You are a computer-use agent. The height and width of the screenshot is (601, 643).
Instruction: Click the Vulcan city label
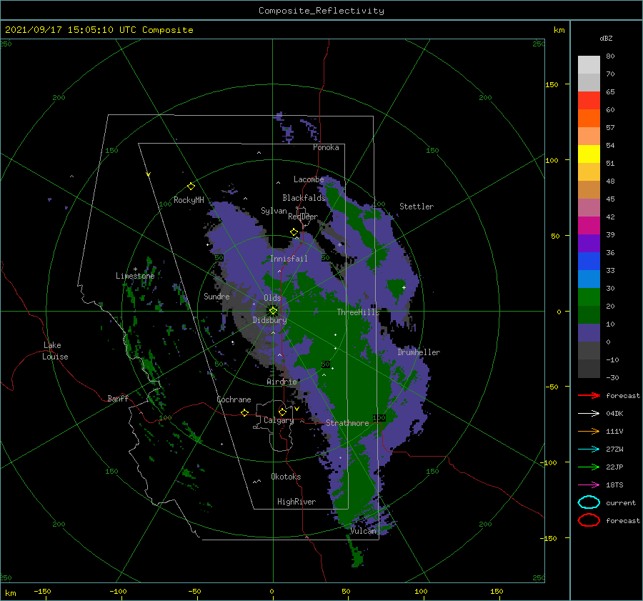[x=364, y=531]
